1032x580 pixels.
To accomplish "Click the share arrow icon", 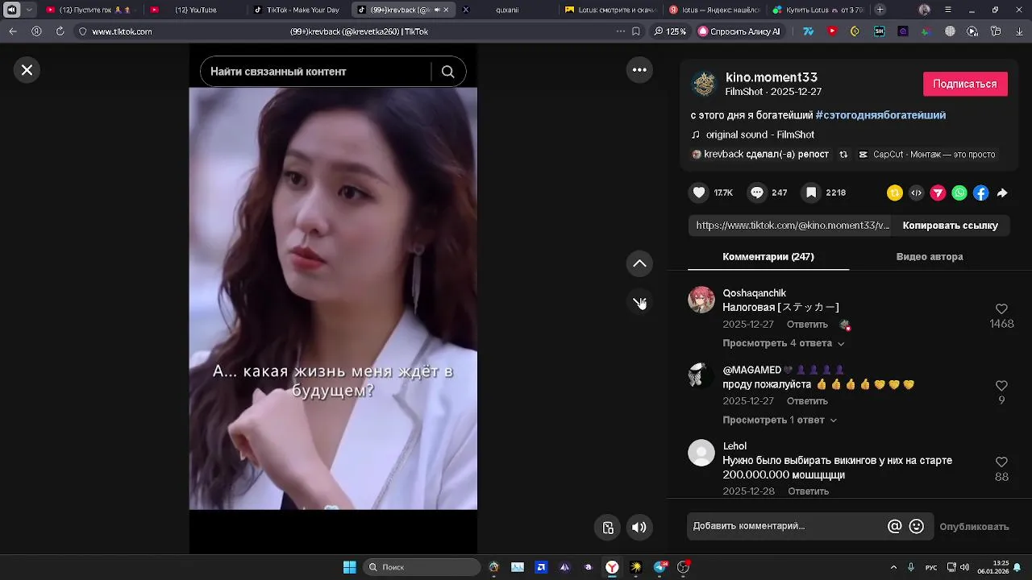I will 1002,193.
